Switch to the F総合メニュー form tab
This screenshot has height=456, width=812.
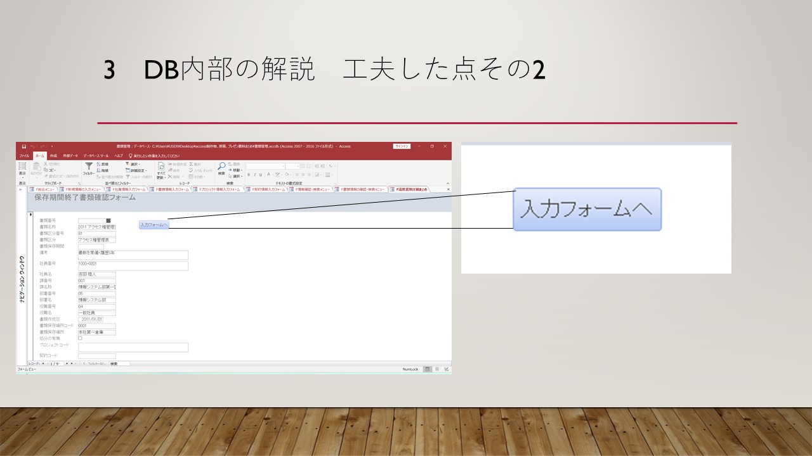click(x=43, y=189)
